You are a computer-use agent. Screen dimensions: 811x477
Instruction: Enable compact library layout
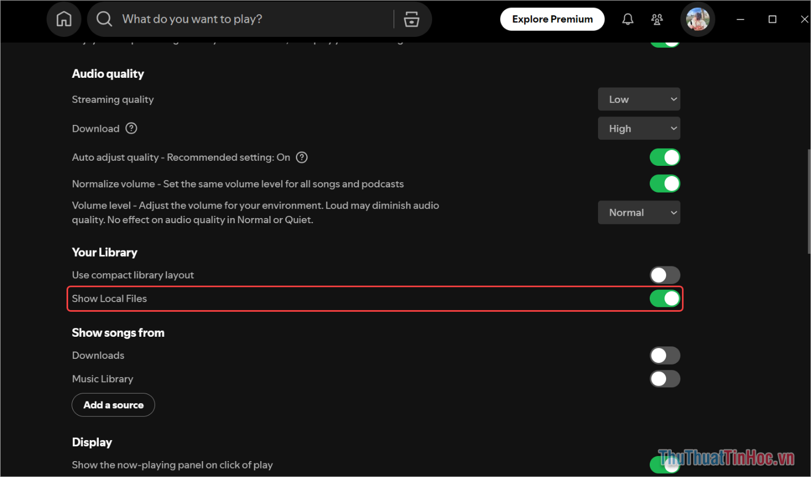click(664, 275)
